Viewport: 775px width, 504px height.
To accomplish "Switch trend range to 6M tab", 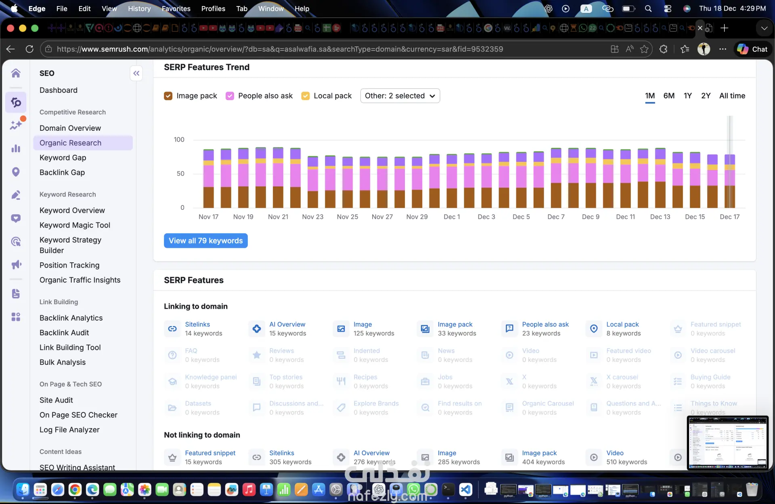I will point(669,96).
